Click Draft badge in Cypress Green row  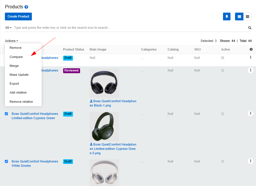[x=68, y=114]
